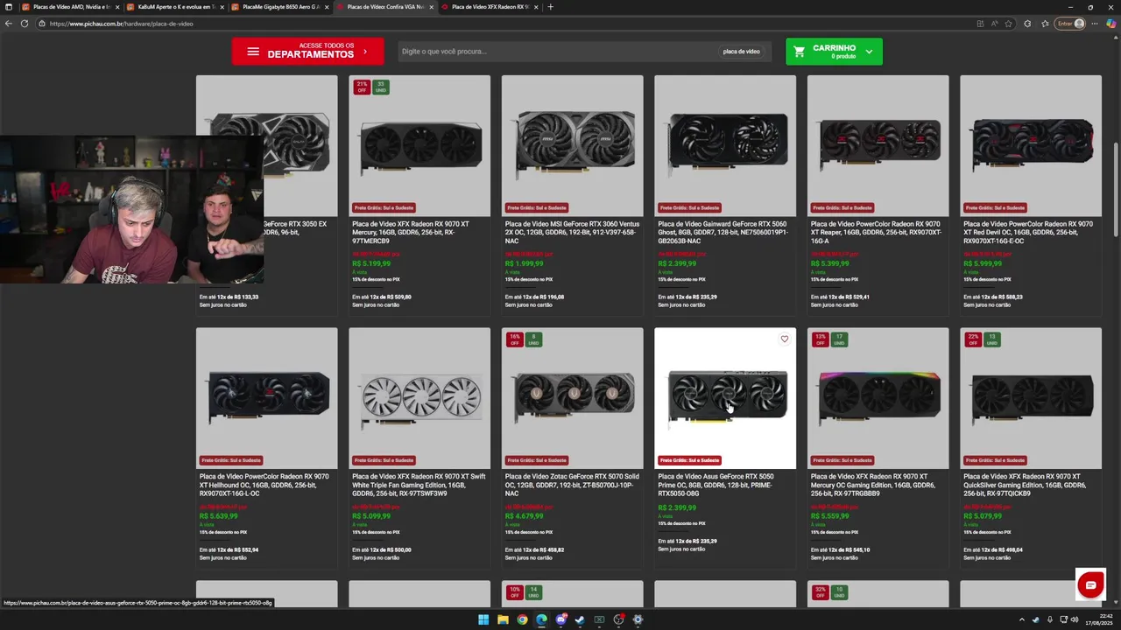Open MSI GeForce RTX 3060 Ventus product image
Image resolution: width=1121 pixels, height=630 pixels.
[572, 145]
